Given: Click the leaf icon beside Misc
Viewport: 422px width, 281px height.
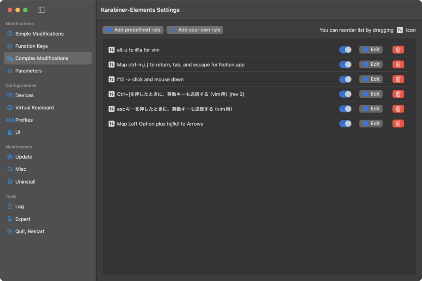Looking at the screenshot, I should tap(10, 169).
